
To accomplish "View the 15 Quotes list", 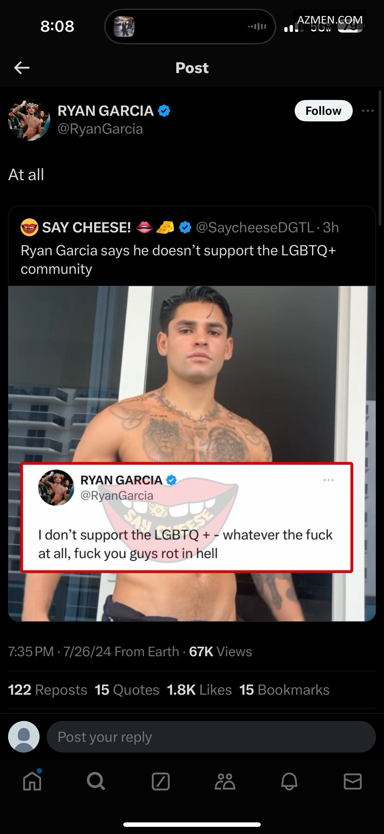I will pos(127,690).
